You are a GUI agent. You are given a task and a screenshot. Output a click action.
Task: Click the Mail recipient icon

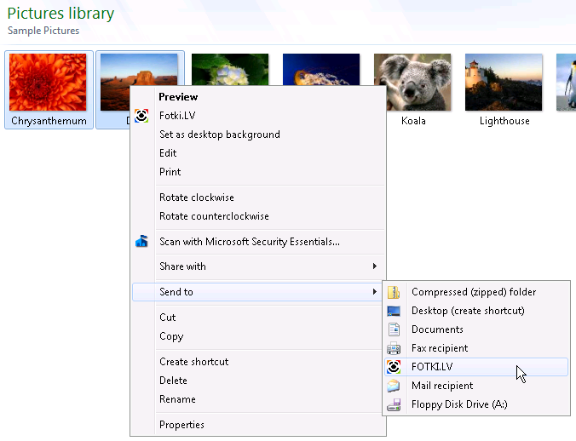click(394, 386)
